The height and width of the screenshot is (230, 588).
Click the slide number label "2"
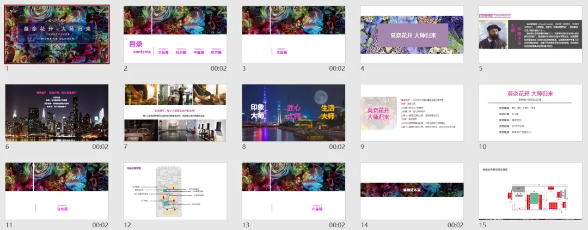pos(126,69)
